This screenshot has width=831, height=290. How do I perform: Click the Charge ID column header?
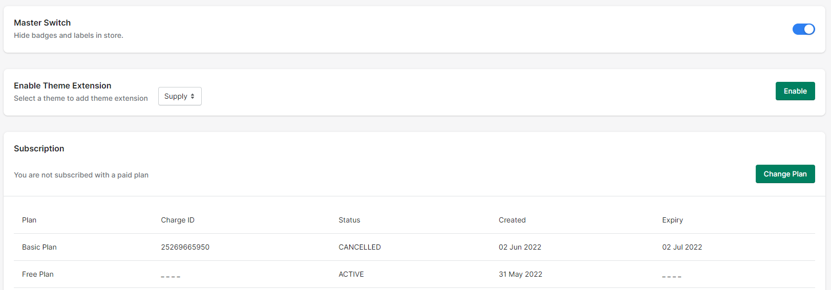178,220
